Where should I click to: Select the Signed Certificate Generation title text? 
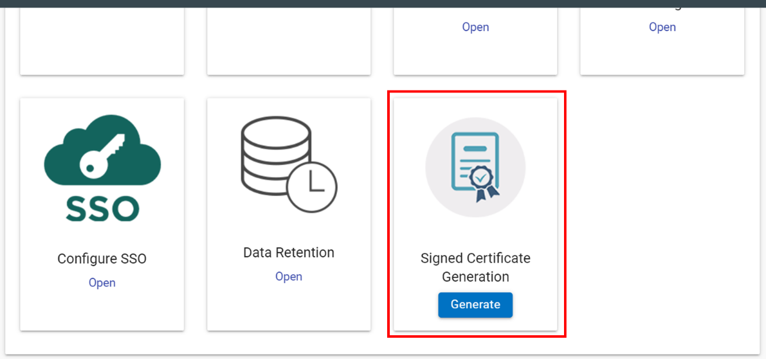pyautogui.click(x=475, y=267)
